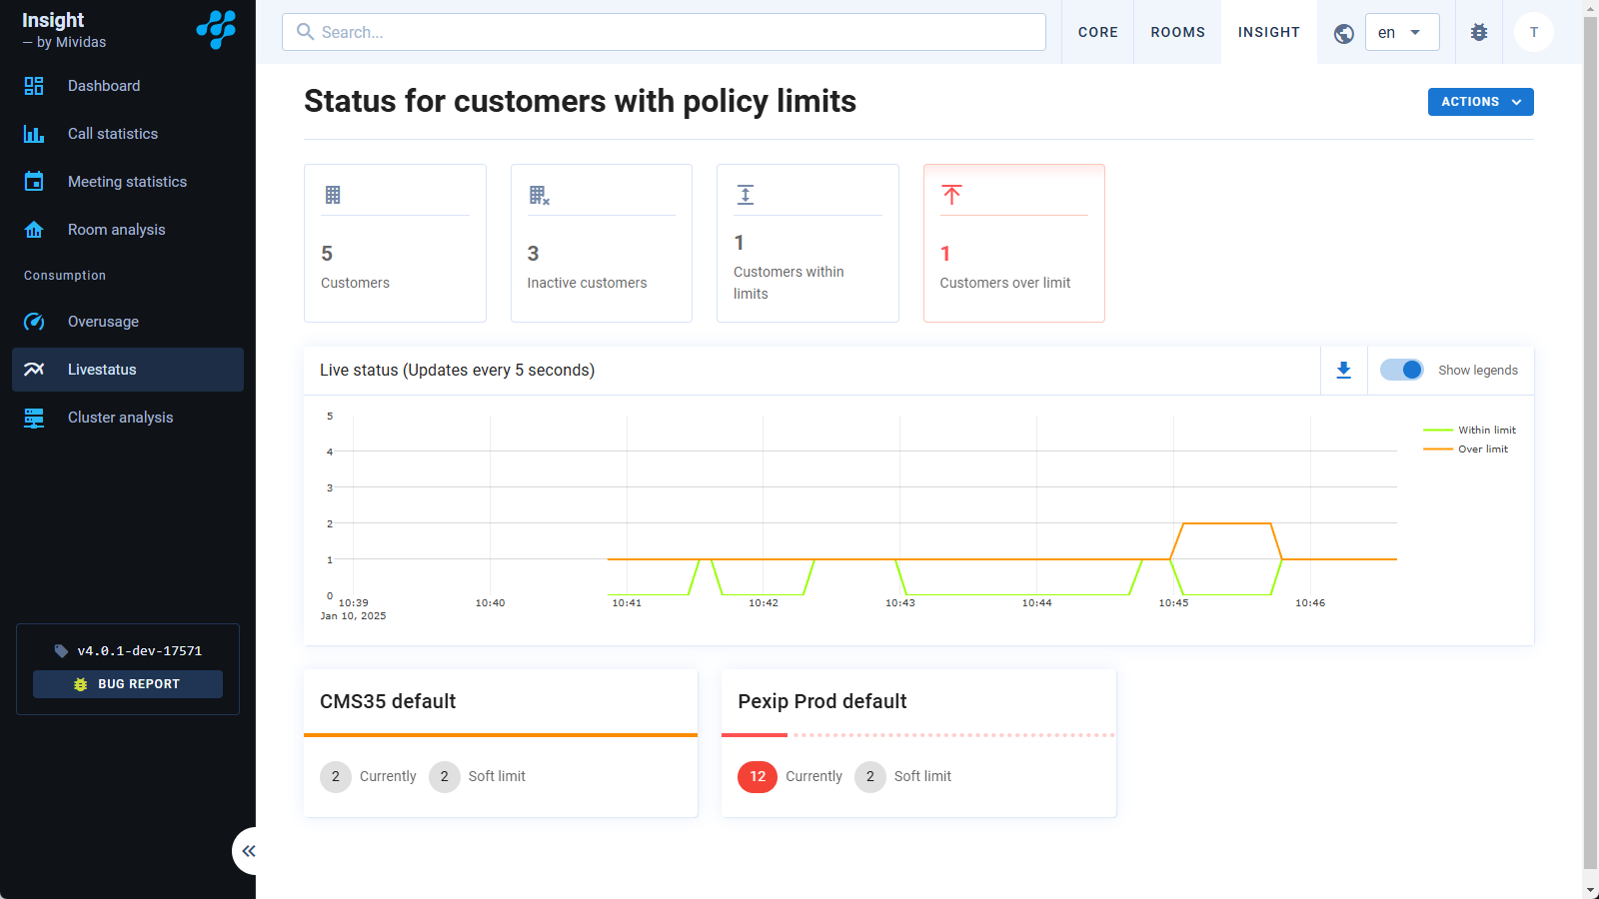Click the Consumption section label
The height and width of the screenshot is (899, 1599).
pos(65,276)
